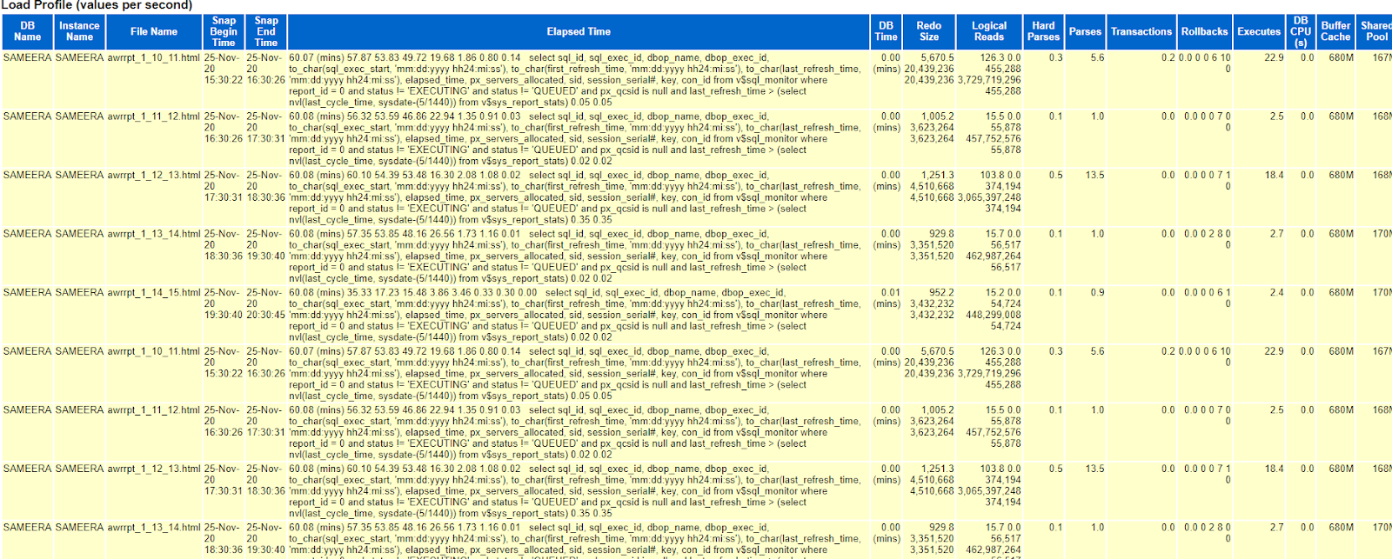Click the Redo Size column header
This screenshot has height=559, width=1392.
(929, 31)
